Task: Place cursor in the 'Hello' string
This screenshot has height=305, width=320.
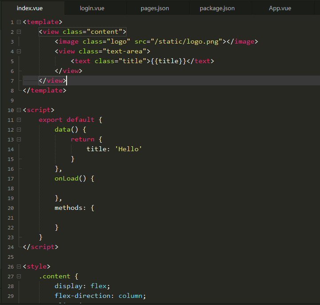Action: [x=129, y=149]
